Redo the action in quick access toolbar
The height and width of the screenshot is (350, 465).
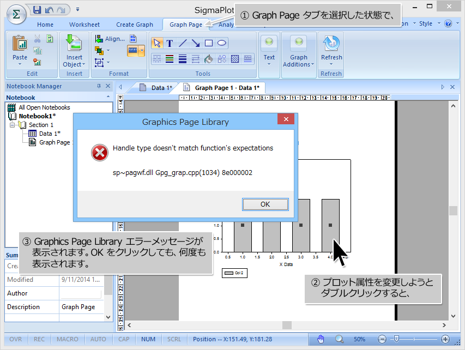(61, 10)
